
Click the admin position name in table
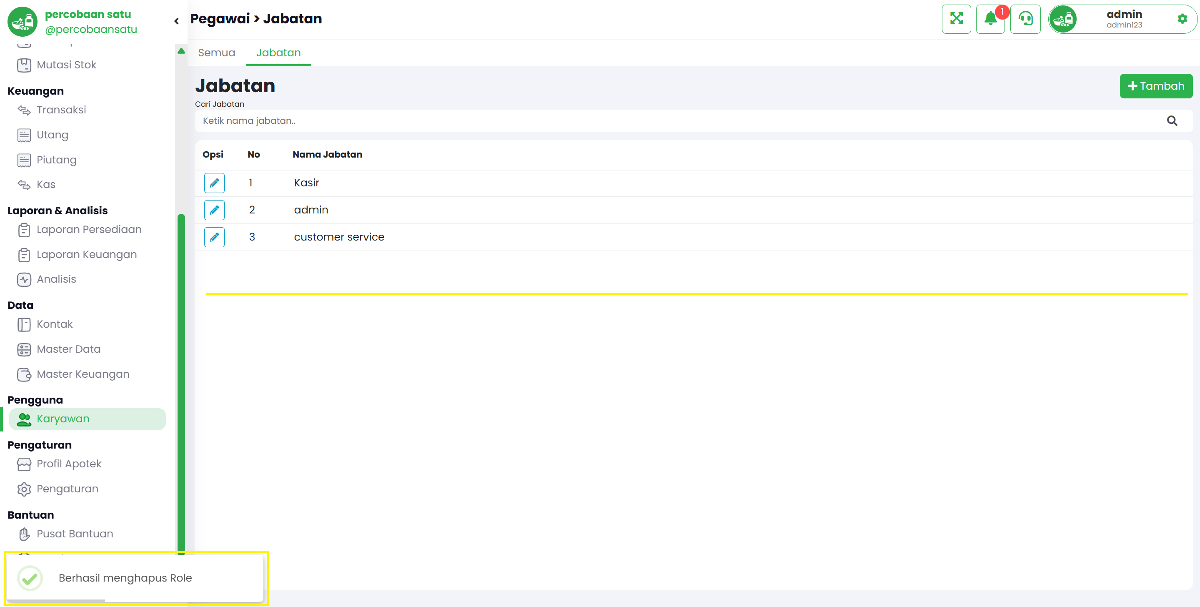(x=311, y=210)
